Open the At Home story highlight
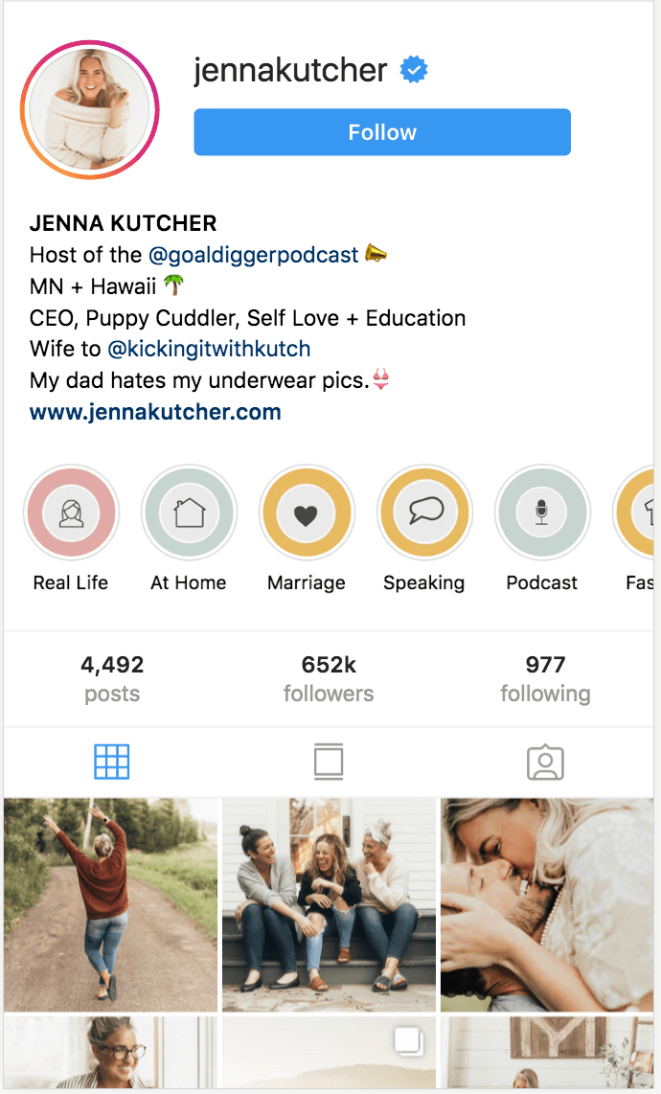Screen dimensions: 661x1094 (x=189, y=513)
